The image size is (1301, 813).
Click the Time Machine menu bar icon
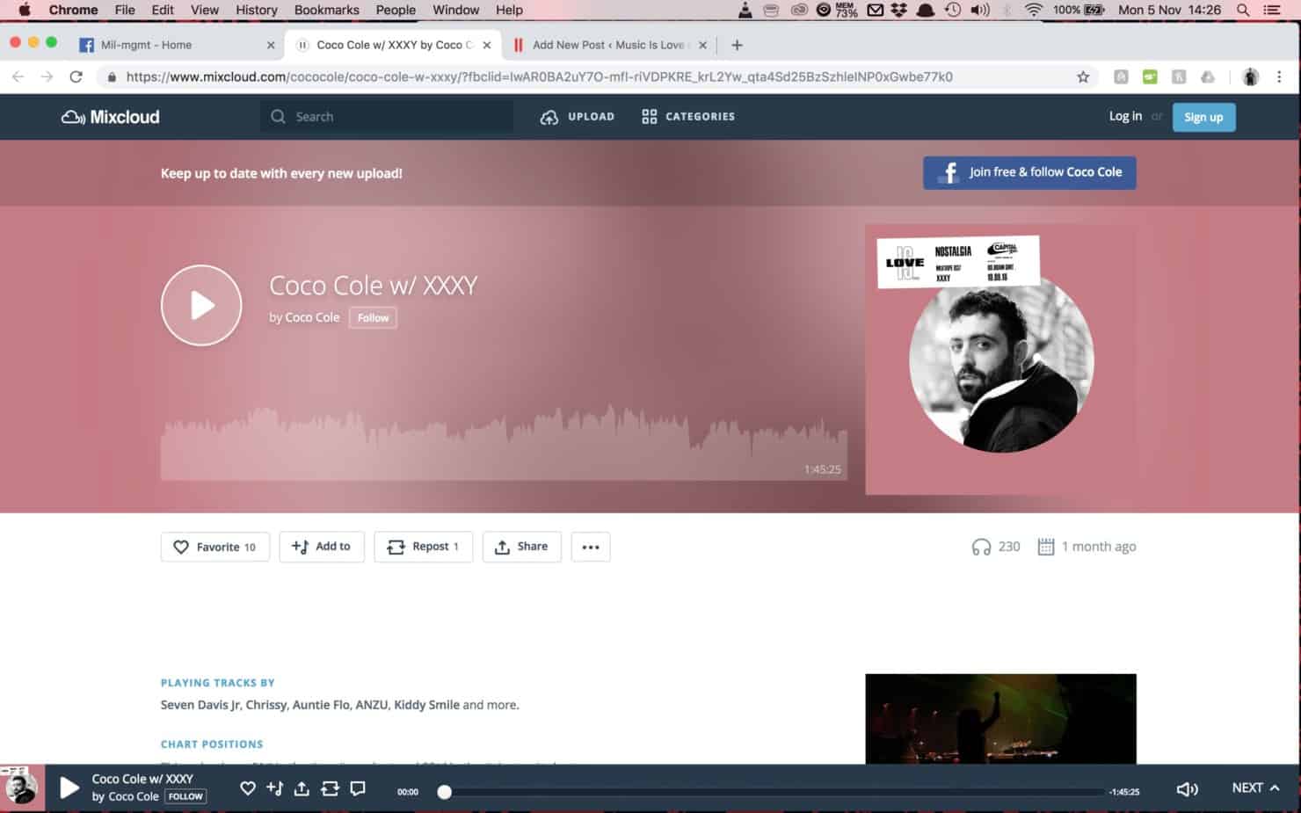[953, 10]
